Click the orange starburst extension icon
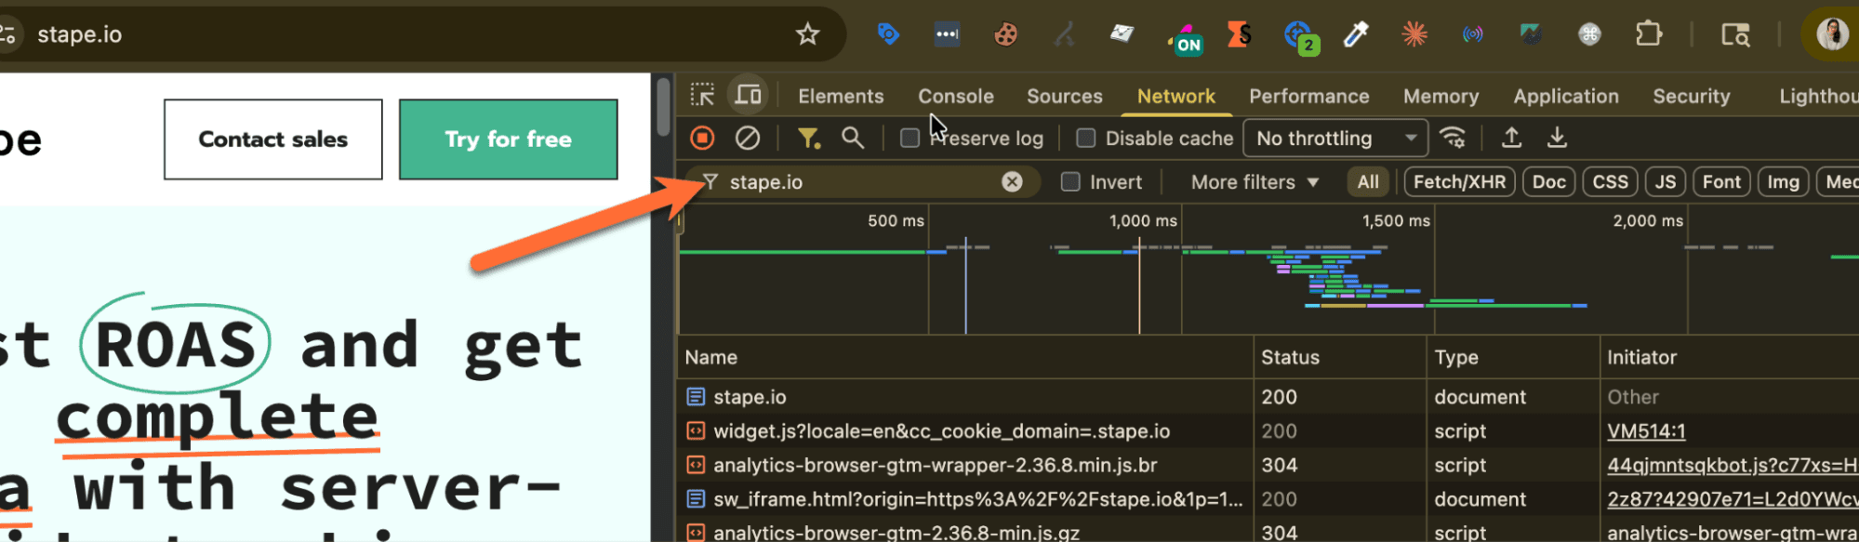Viewport: 1859px width, 542px height. [x=1414, y=34]
